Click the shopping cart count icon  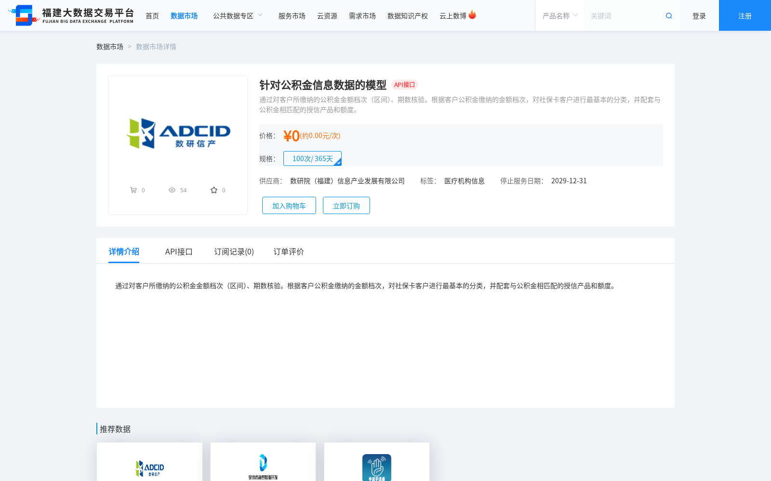(x=133, y=190)
